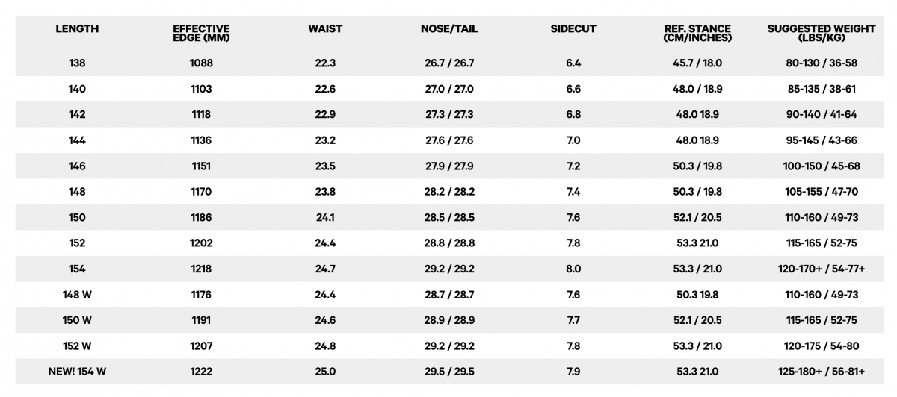Click effective edge value 1088
This screenshot has height=397, width=897.
(x=201, y=63)
